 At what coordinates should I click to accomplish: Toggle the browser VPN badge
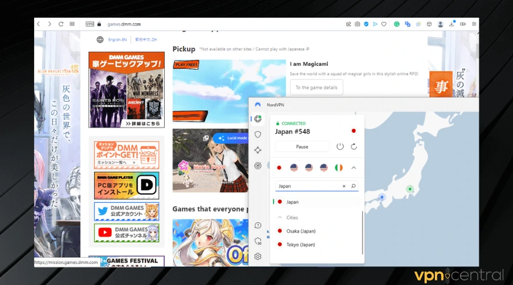click(x=89, y=24)
